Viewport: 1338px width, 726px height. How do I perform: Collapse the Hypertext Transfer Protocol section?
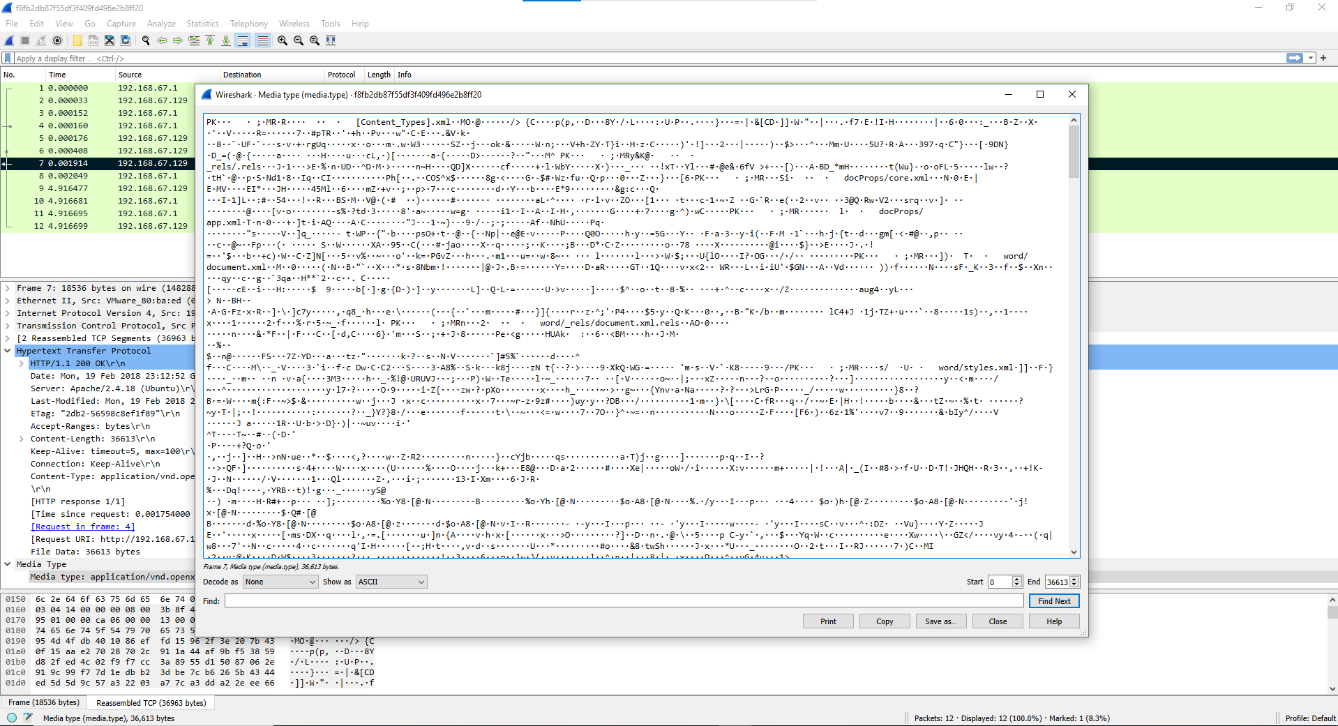pos(8,351)
